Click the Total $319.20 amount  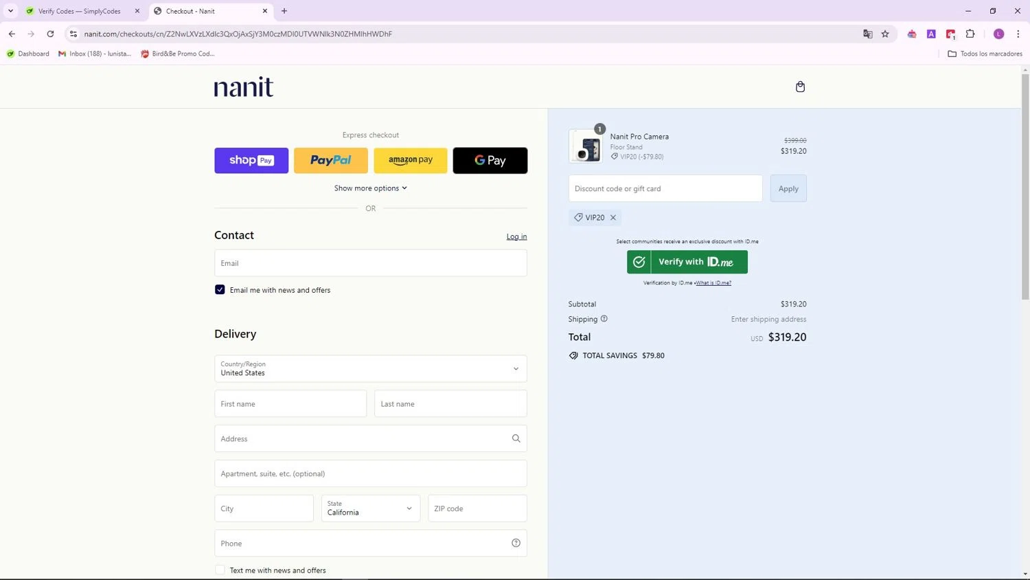[787, 337]
